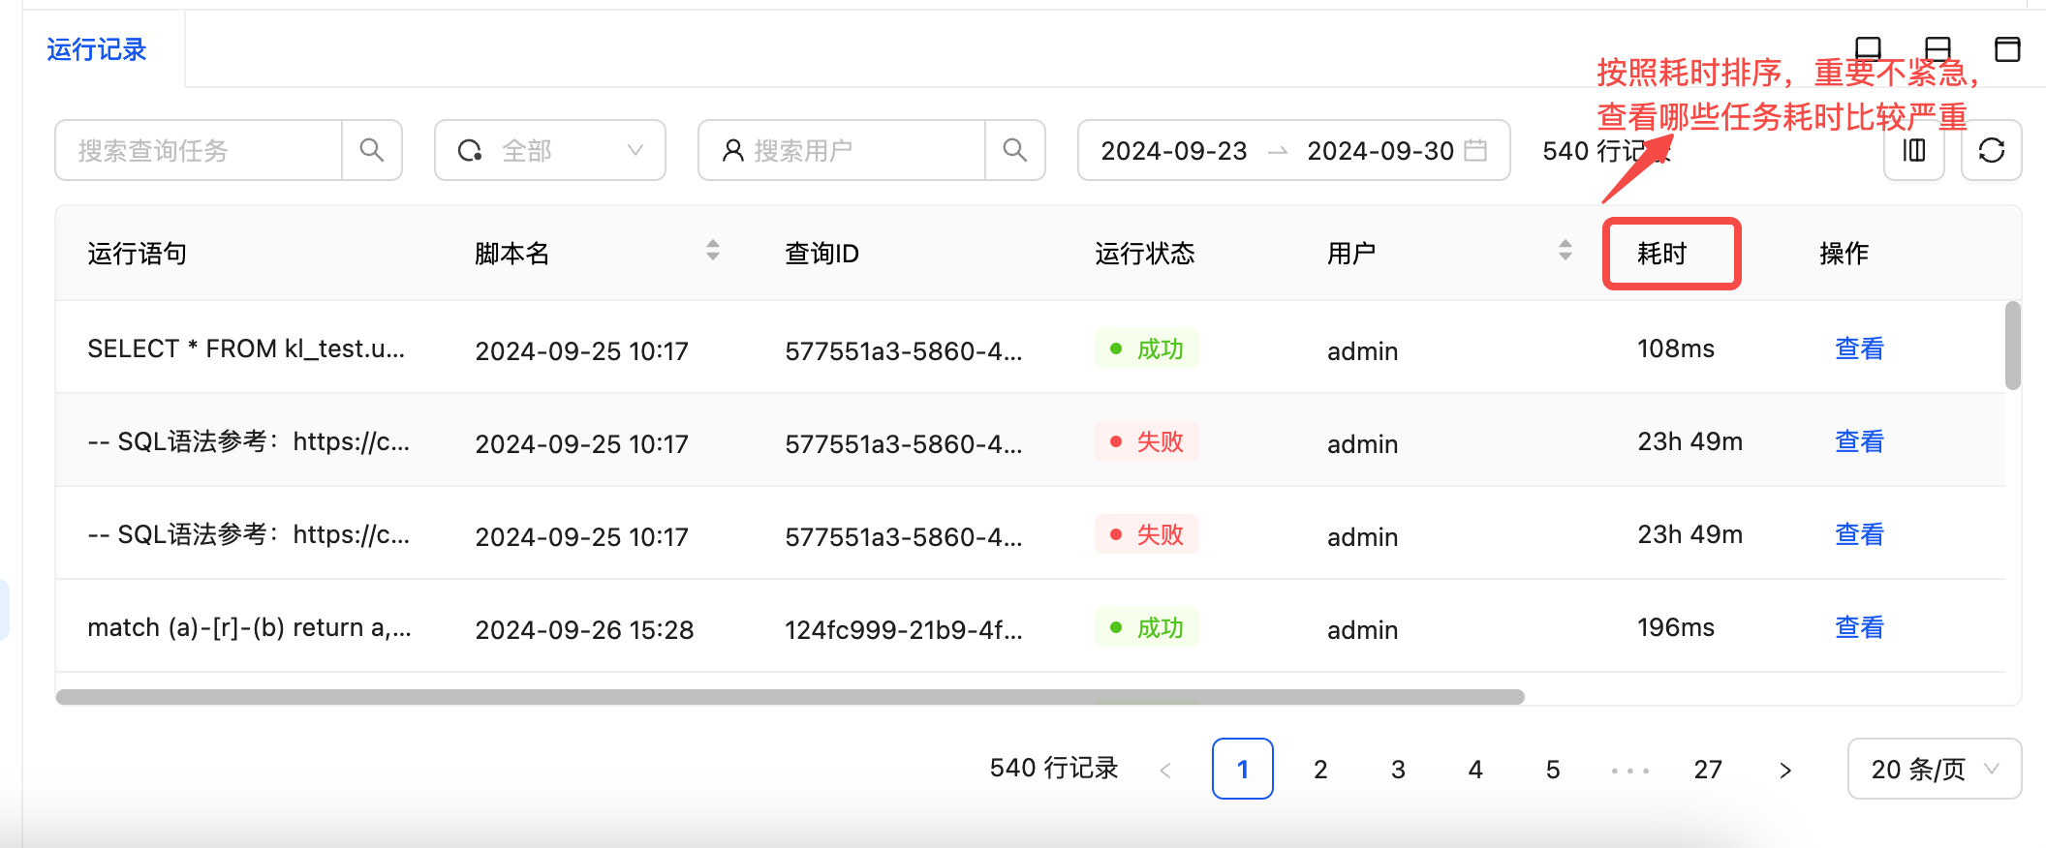The image size is (2046, 848).
Task: Click the 540 行记录 pagination total
Action: pos(1054,769)
